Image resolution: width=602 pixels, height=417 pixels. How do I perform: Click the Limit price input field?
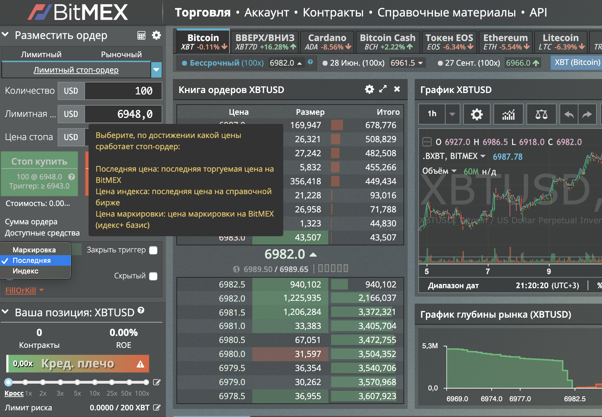(x=123, y=114)
